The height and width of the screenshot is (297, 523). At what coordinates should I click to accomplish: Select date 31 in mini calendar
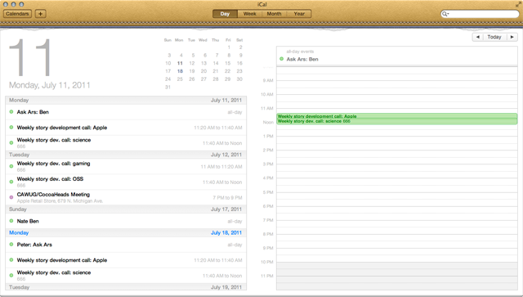point(168,88)
